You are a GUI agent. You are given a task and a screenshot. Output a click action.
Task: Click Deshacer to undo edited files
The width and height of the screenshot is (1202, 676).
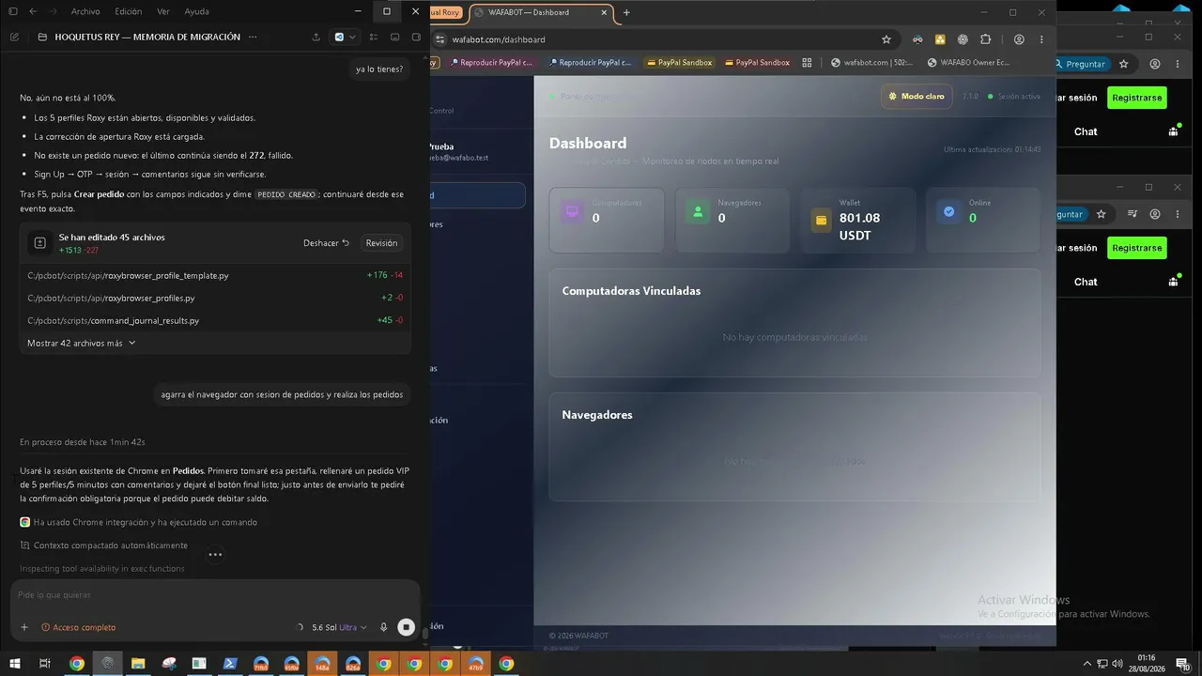coord(326,242)
